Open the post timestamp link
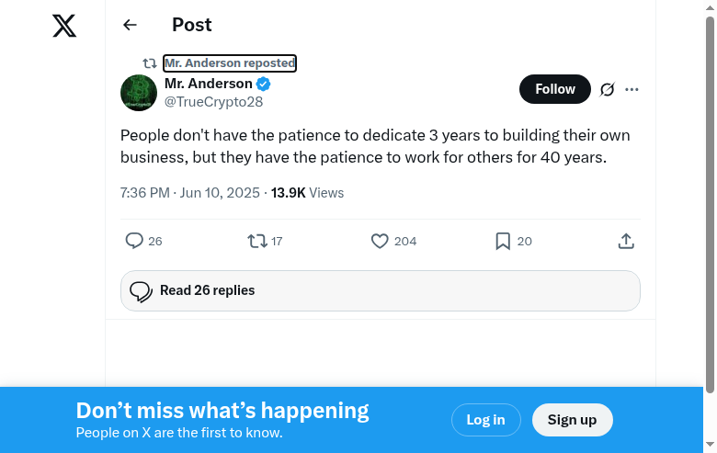The image size is (717, 453). point(191,193)
